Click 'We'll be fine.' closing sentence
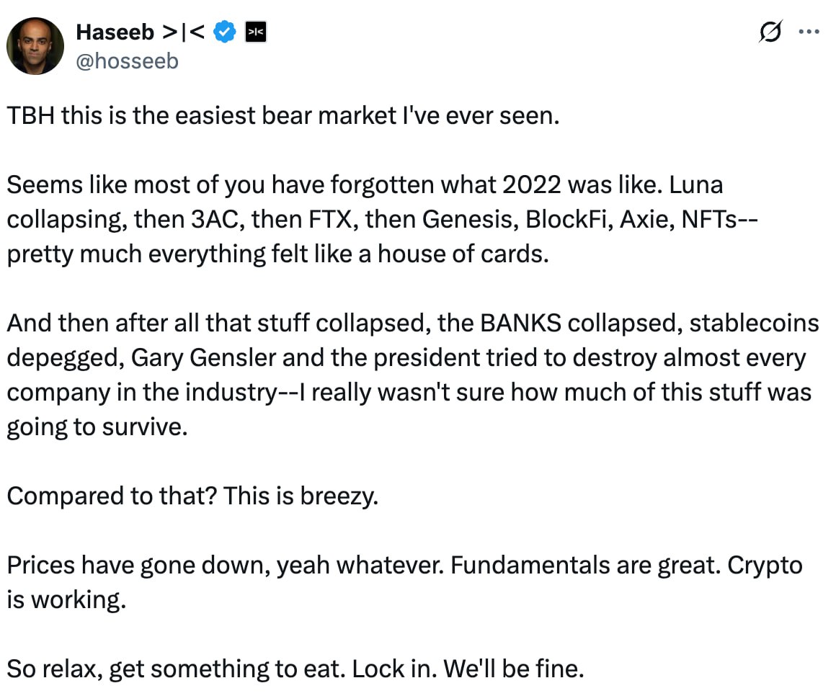 (x=513, y=669)
